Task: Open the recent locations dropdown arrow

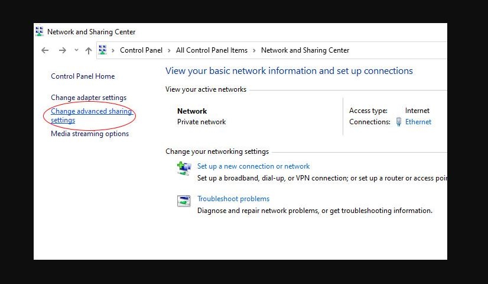Action: pyautogui.click(x=76, y=50)
